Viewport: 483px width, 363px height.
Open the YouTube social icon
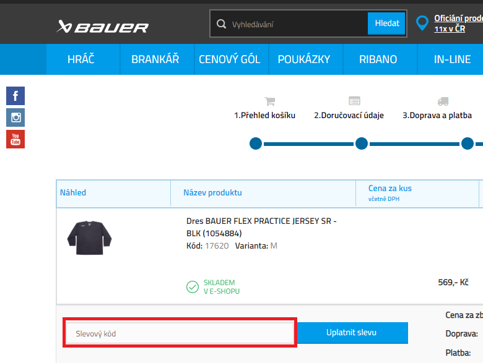(x=15, y=139)
